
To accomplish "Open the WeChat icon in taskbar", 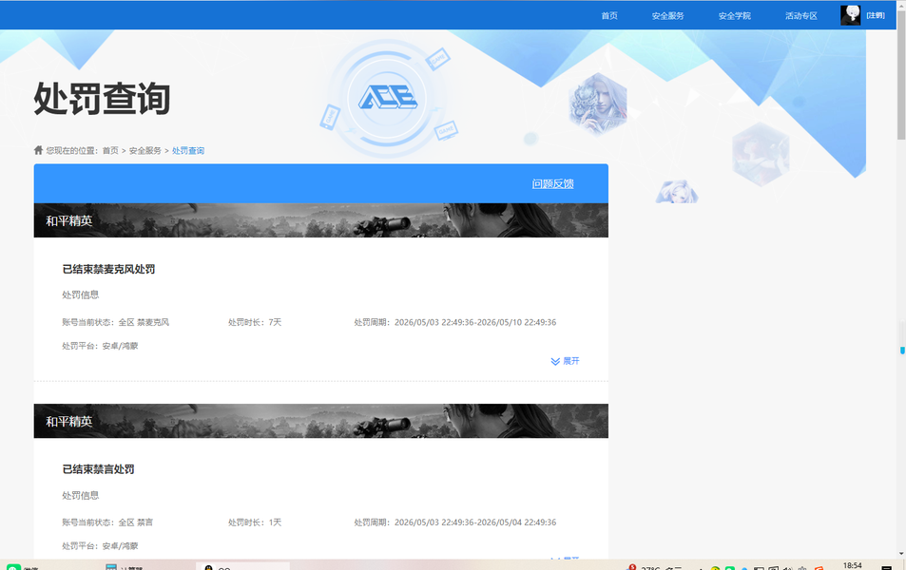I will (x=13, y=567).
